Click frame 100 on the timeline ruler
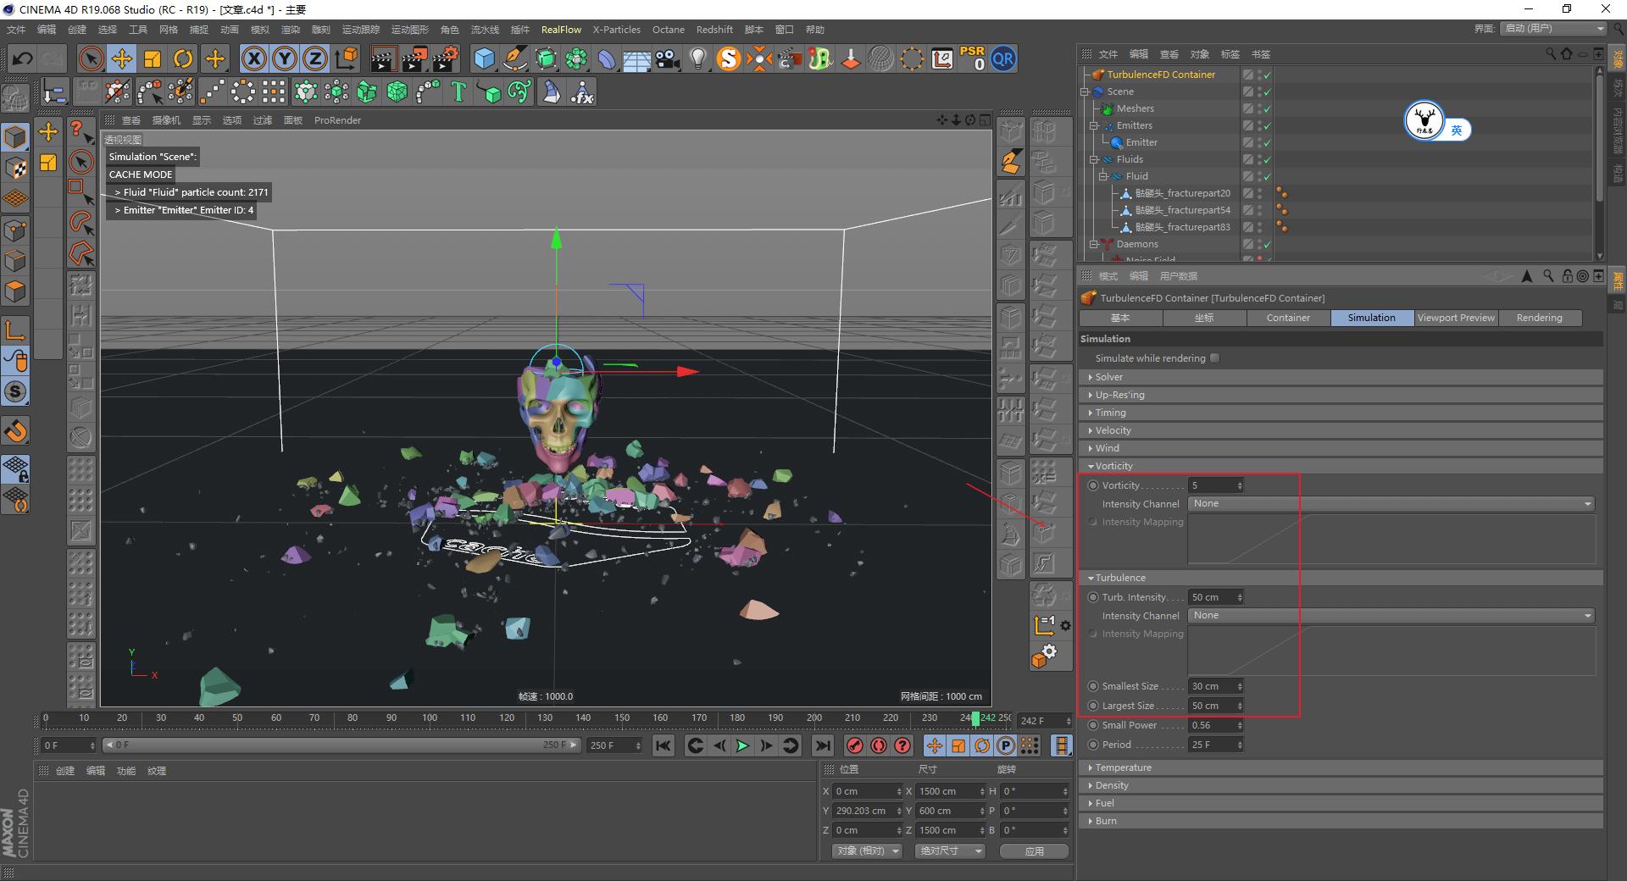This screenshot has width=1627, height=881. click(x=430, y=718)
